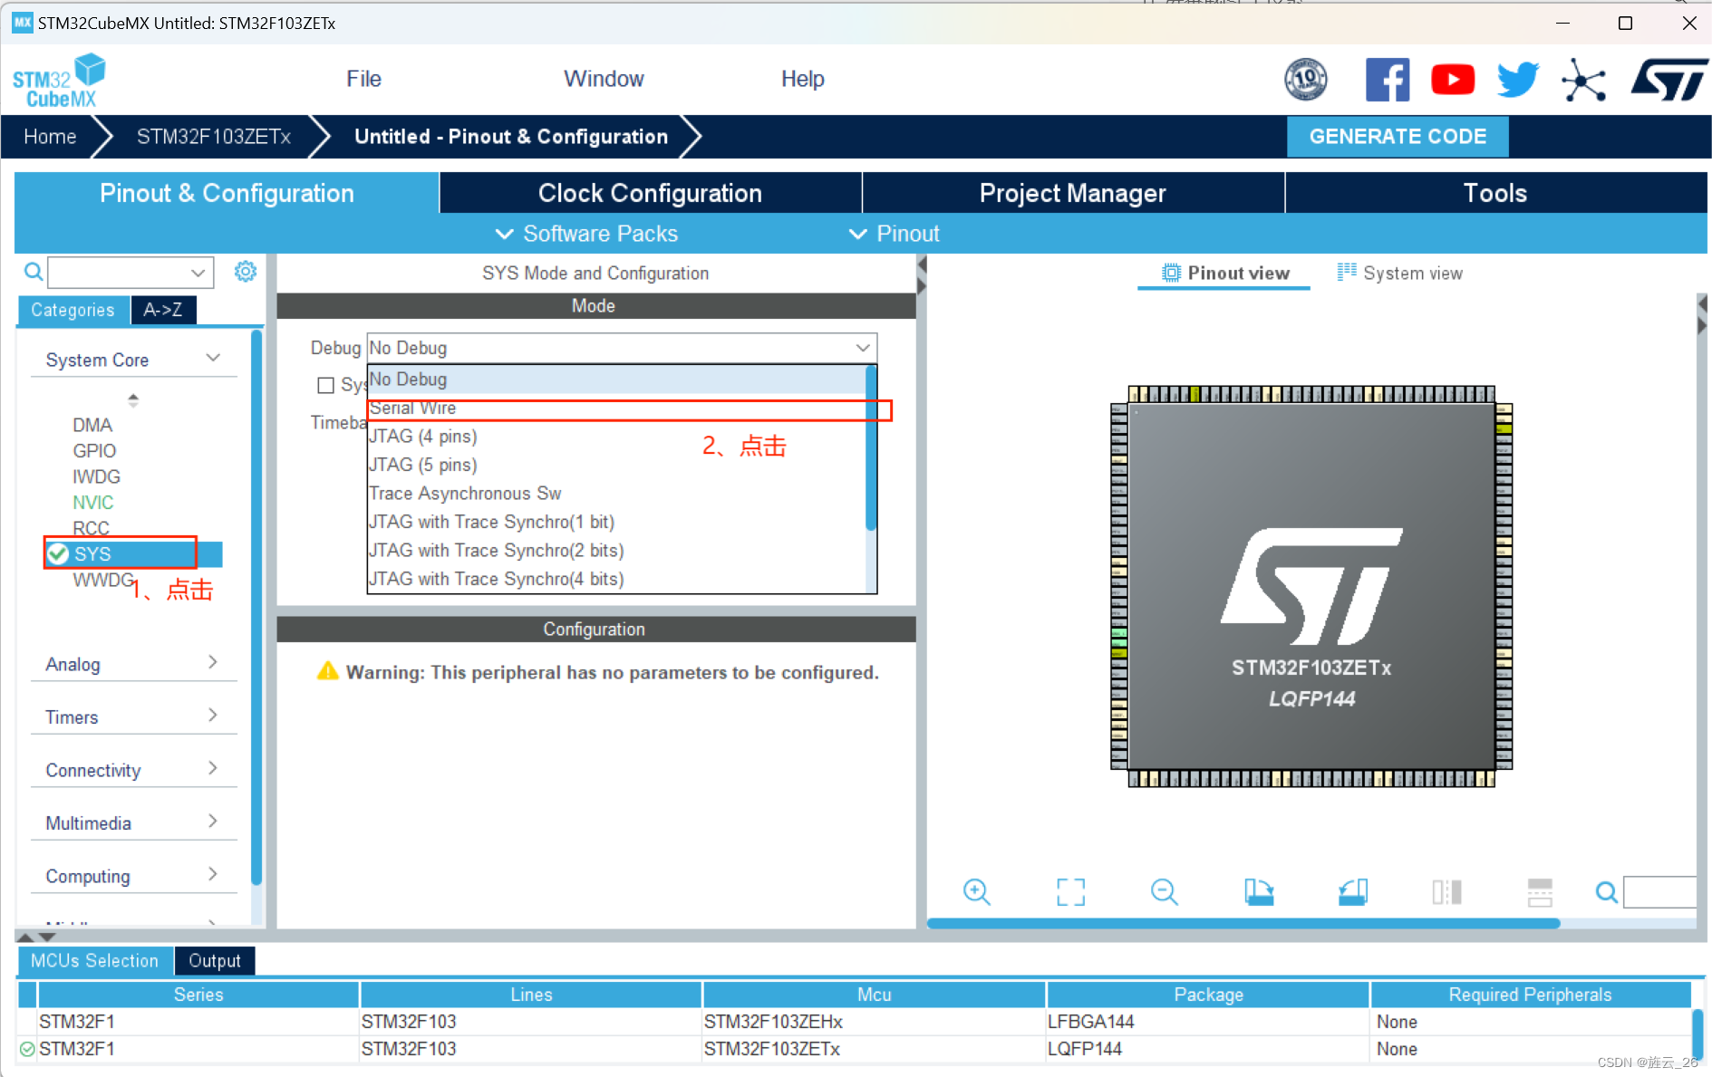Select RCC in System Core
The image size is (1712, 1077).
tap(91, 527)
